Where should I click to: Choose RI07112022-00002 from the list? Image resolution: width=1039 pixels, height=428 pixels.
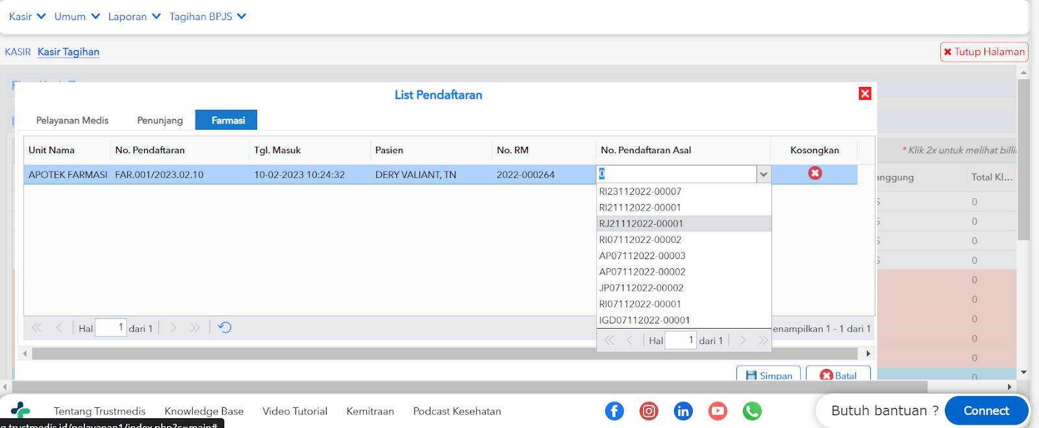click(684, 240)
